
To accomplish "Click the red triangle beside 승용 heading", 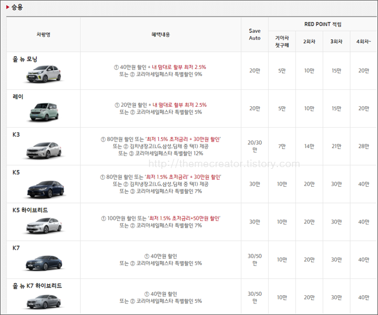I will click(x=8, y=7).
